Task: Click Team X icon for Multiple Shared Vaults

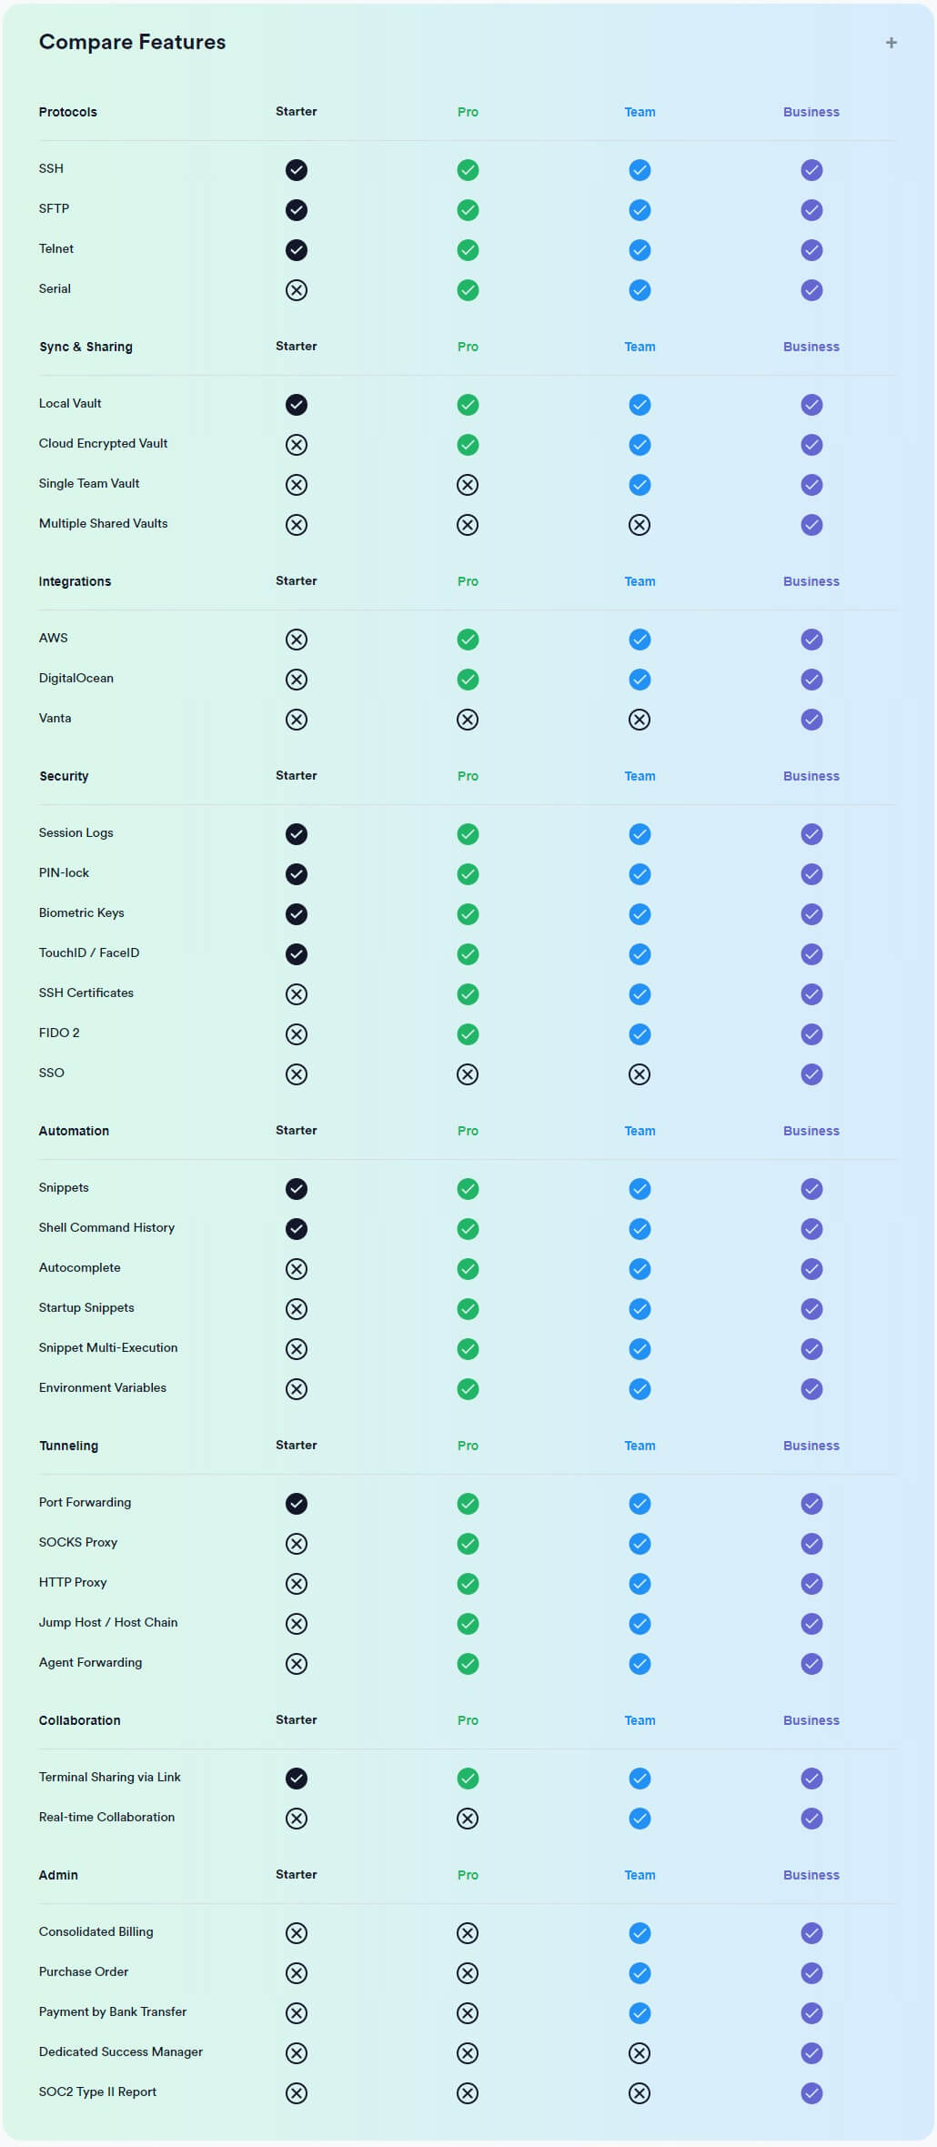Action: [640, 525]
